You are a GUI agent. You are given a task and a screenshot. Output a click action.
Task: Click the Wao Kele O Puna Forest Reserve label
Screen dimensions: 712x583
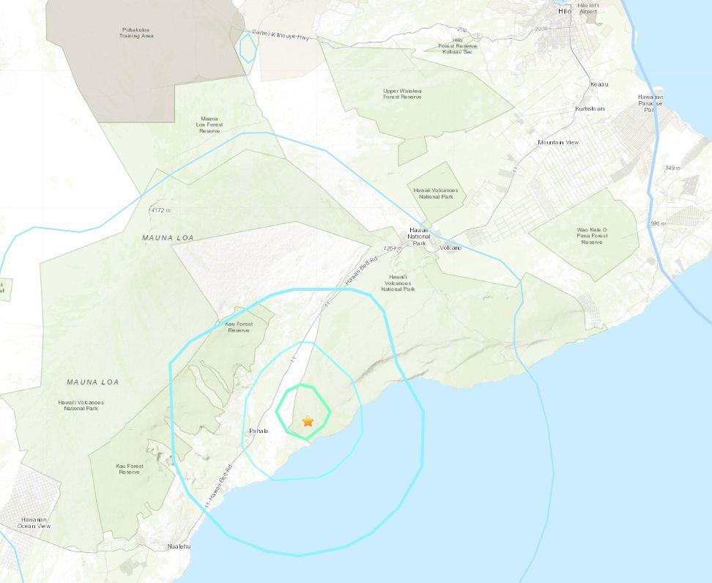pos(592,236)
